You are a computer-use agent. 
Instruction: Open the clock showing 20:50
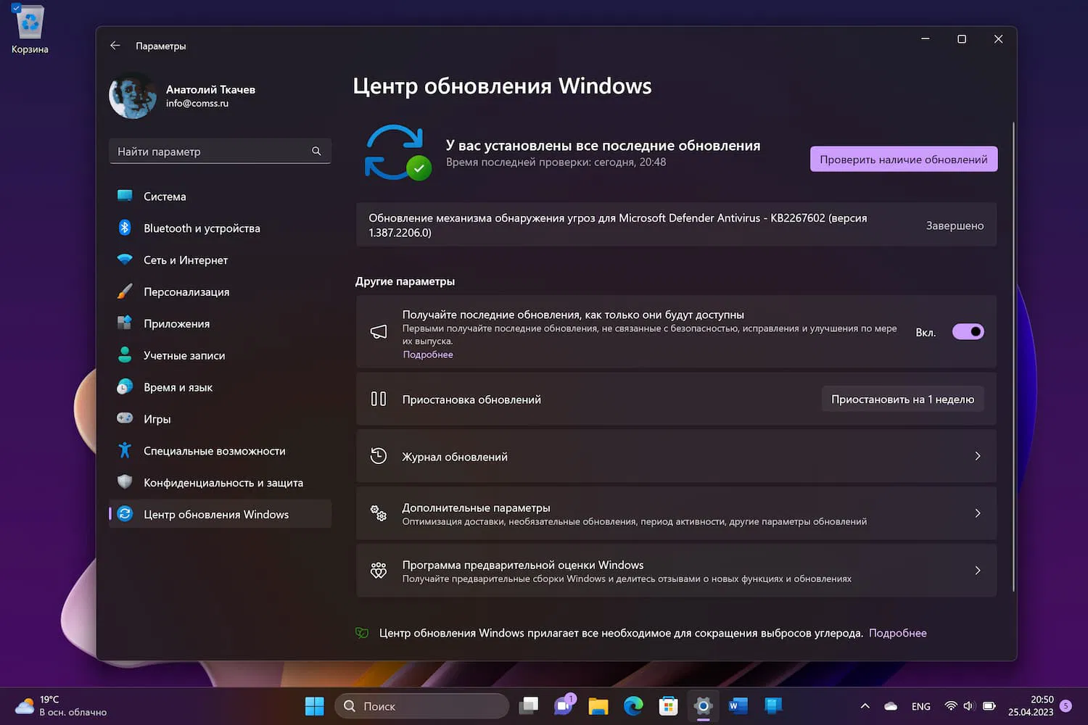click(1031, 705)
